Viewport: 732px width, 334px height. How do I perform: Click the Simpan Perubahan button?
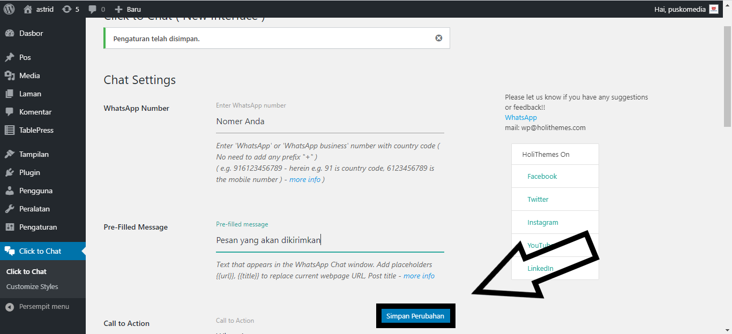point(415,316)
